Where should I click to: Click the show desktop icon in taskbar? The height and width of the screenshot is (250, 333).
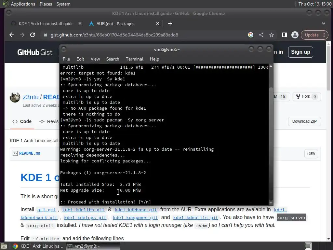point(4,246)
